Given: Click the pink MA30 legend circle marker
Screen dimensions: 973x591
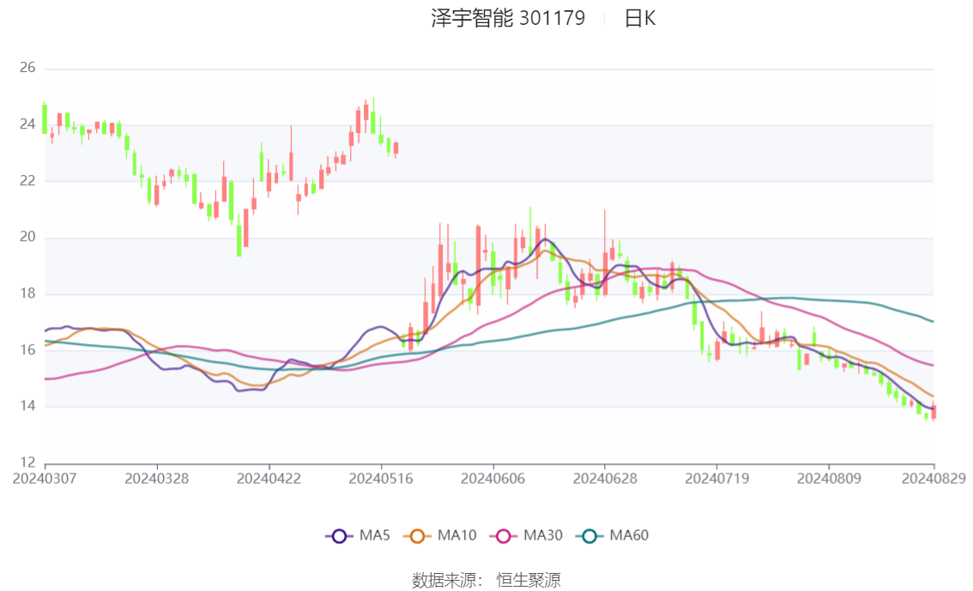Looking at the screenshot, I should click(x=504, y=536).
